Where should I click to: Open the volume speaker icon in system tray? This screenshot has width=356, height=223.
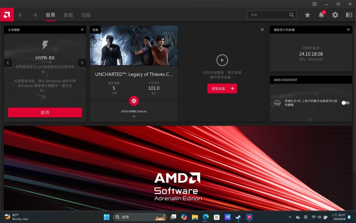pos(320,217)
